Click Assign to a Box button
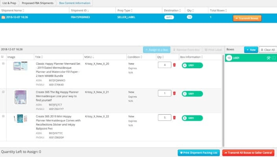Image resolution: width=277 pixels, height=157 pixels. pos(157,50)
